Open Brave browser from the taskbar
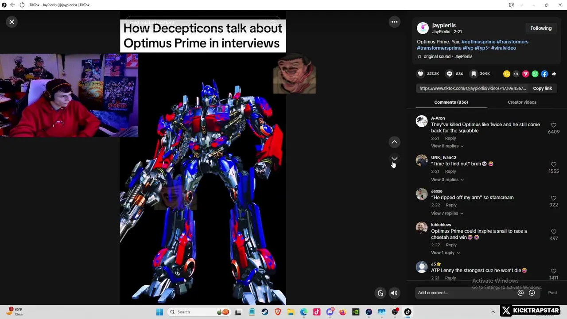This screenshot has width=567, height=319. coord(278,312)
